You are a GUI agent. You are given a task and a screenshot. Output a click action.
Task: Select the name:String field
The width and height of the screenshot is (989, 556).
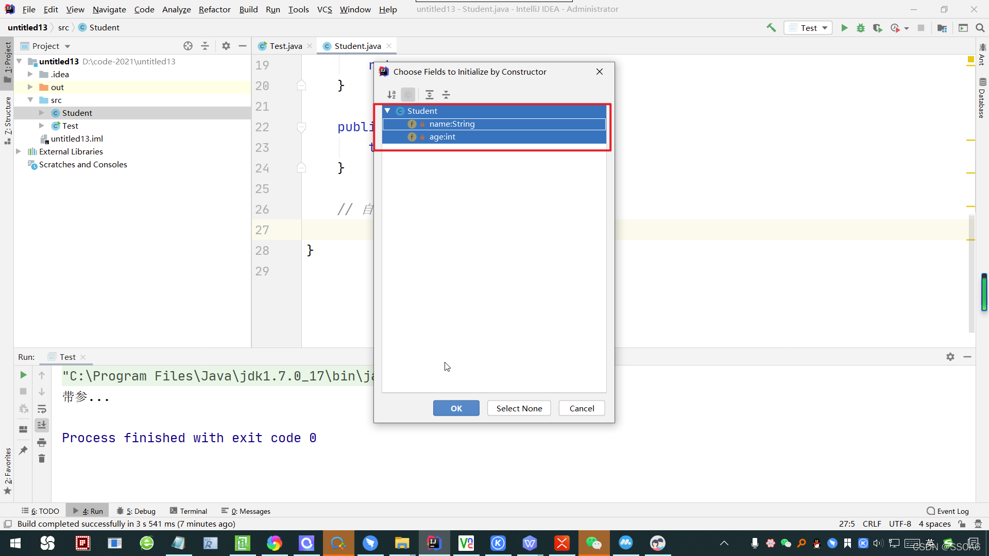(494, 124)
